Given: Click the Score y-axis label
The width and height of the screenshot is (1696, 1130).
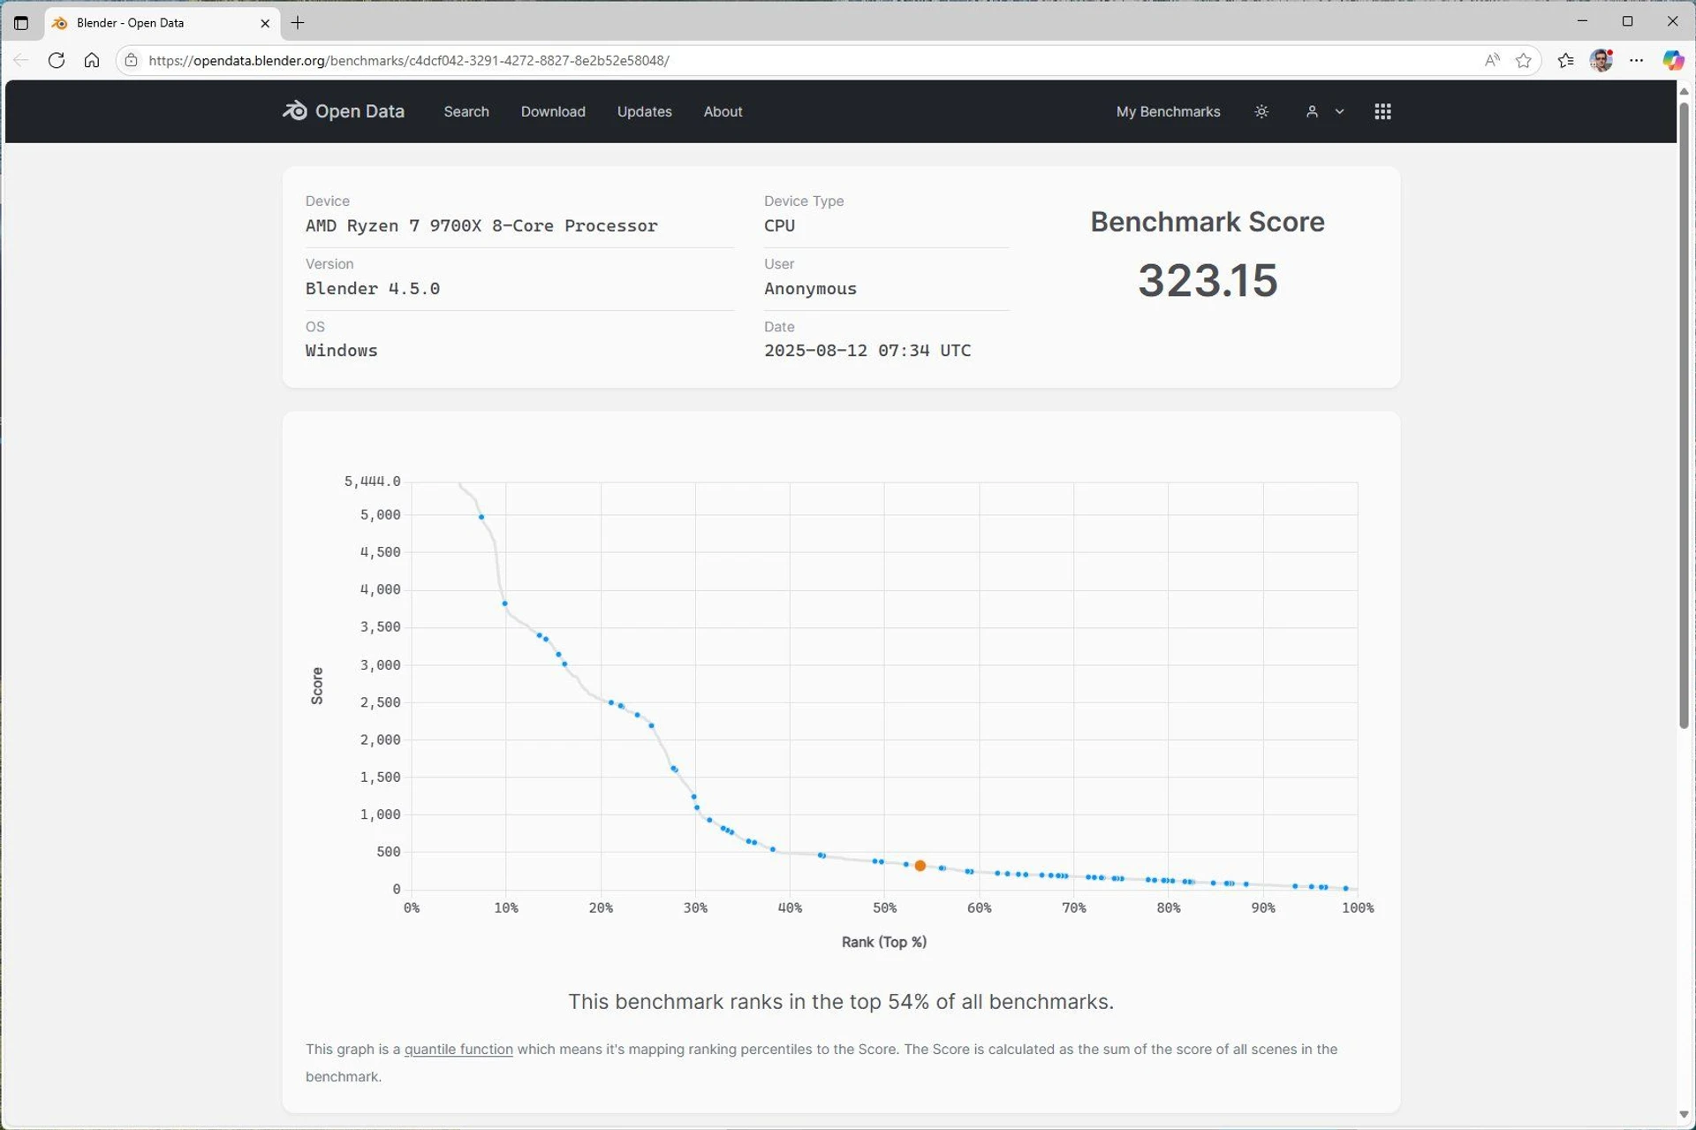Looking at the screenshot, I should pyautogui.click(x=317, y=686).
